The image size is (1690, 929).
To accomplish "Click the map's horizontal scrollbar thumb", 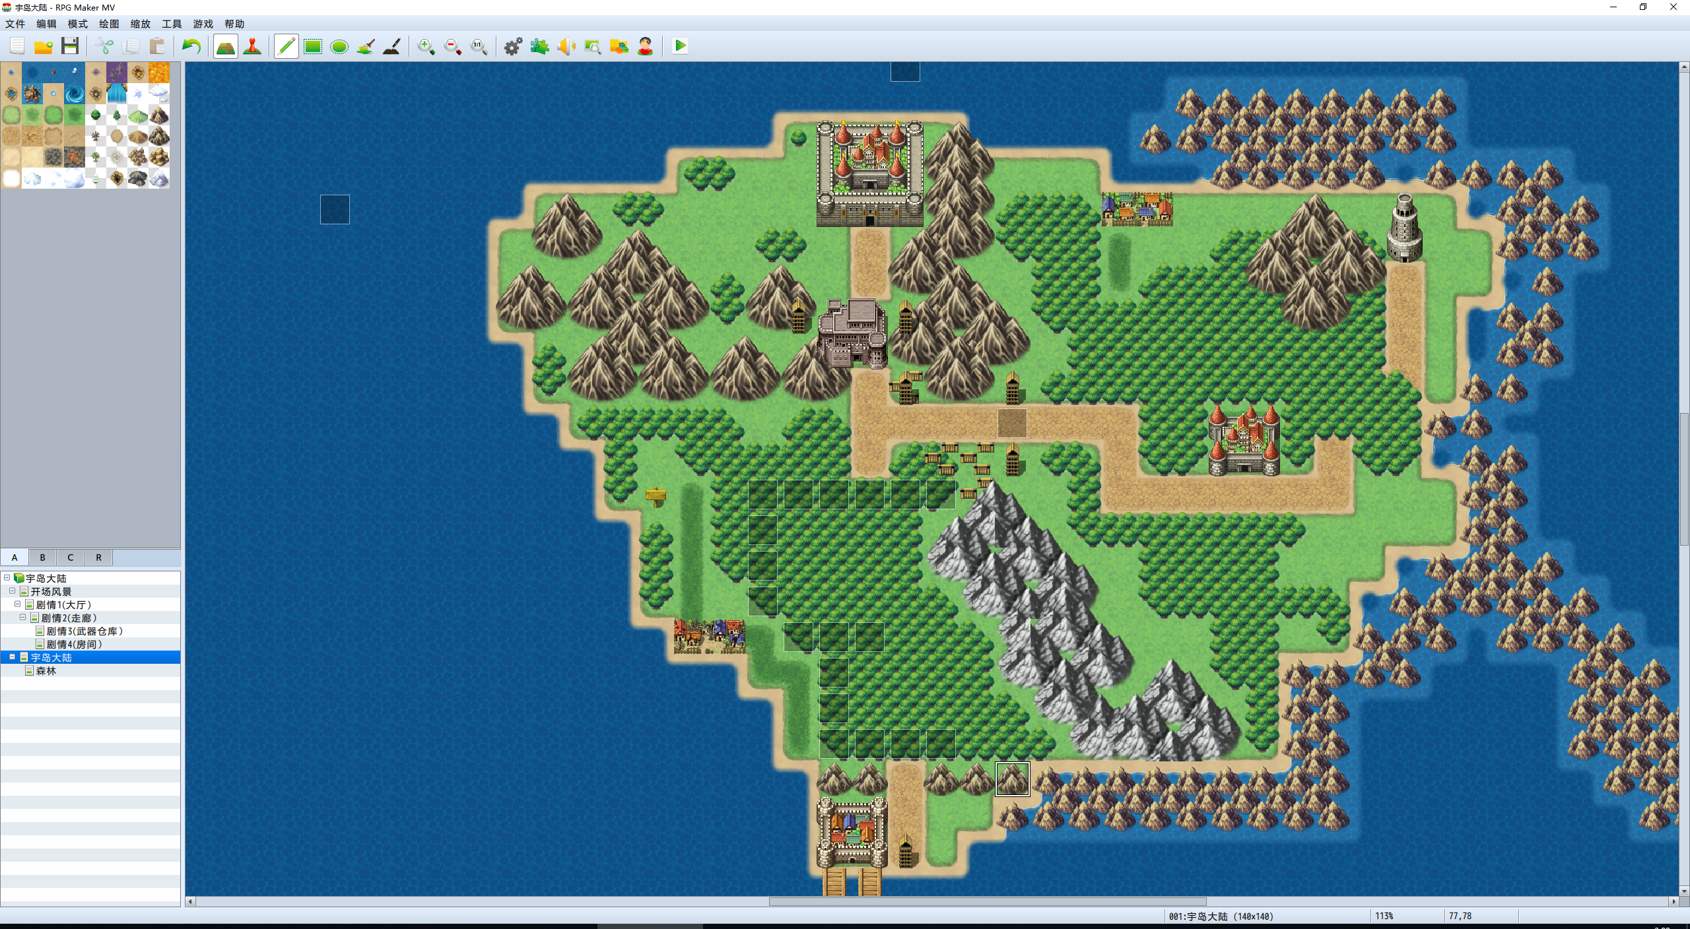I will (x=988, y=901).
